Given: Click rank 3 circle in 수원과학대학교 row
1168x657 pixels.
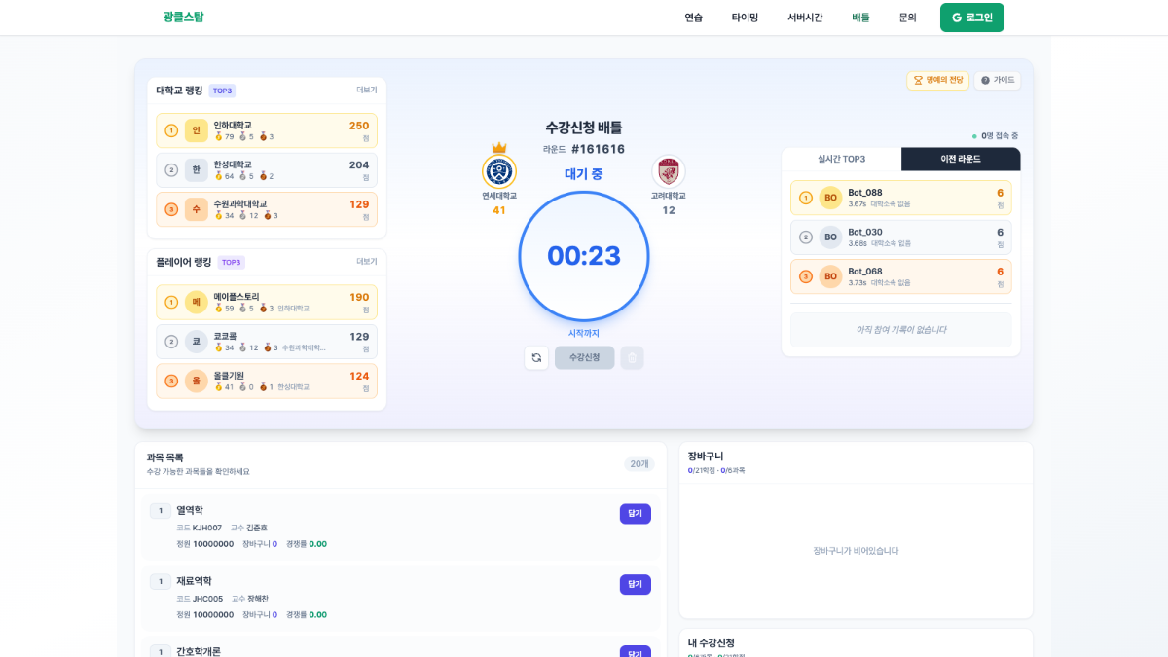Looking at the screenshot, I should (171, 209).
